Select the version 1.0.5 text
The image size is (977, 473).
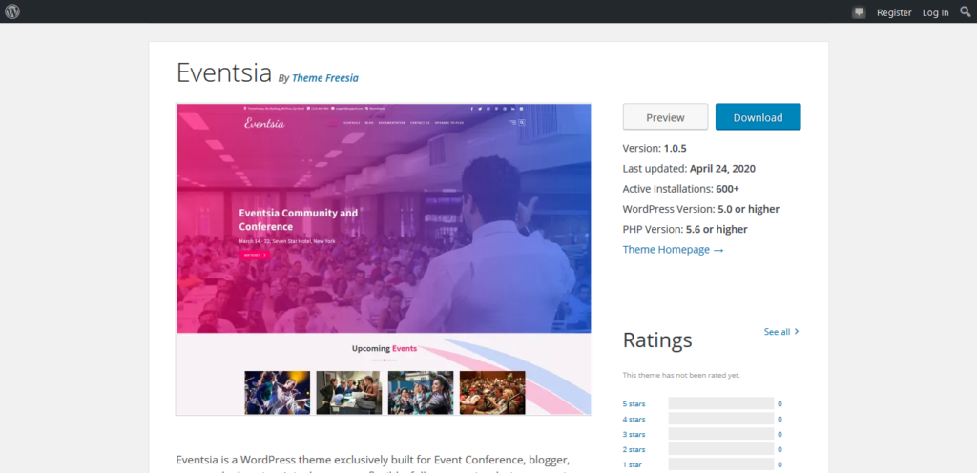655,148
